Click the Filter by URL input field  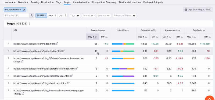[x=17, y=16]
